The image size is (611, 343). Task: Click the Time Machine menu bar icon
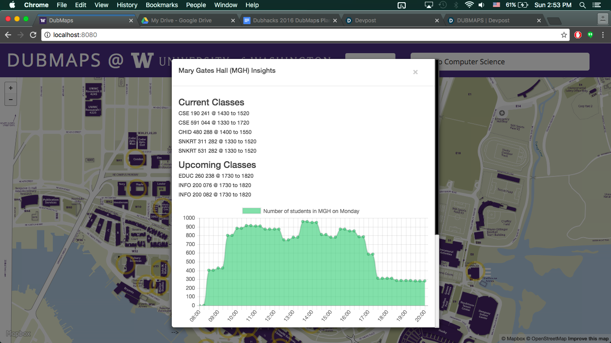pyautogui.click(x=442, y=5)
